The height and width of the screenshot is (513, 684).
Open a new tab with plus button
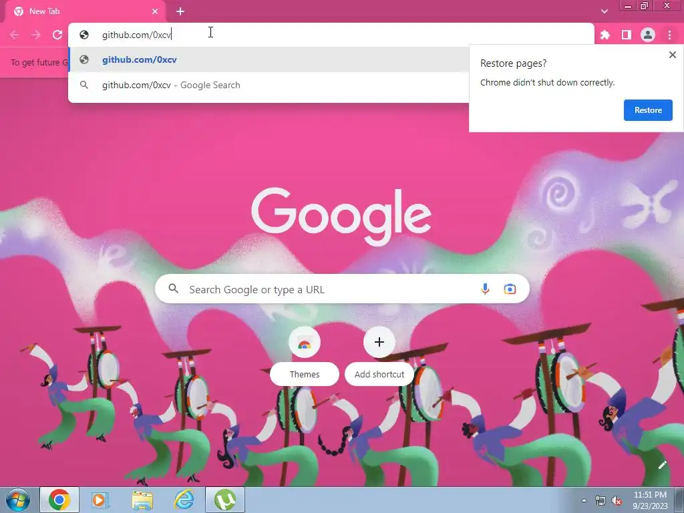pyautogui.click(x=180, y=11)
